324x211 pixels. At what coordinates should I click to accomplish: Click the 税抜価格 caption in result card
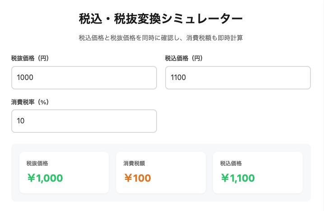point(37,163)
